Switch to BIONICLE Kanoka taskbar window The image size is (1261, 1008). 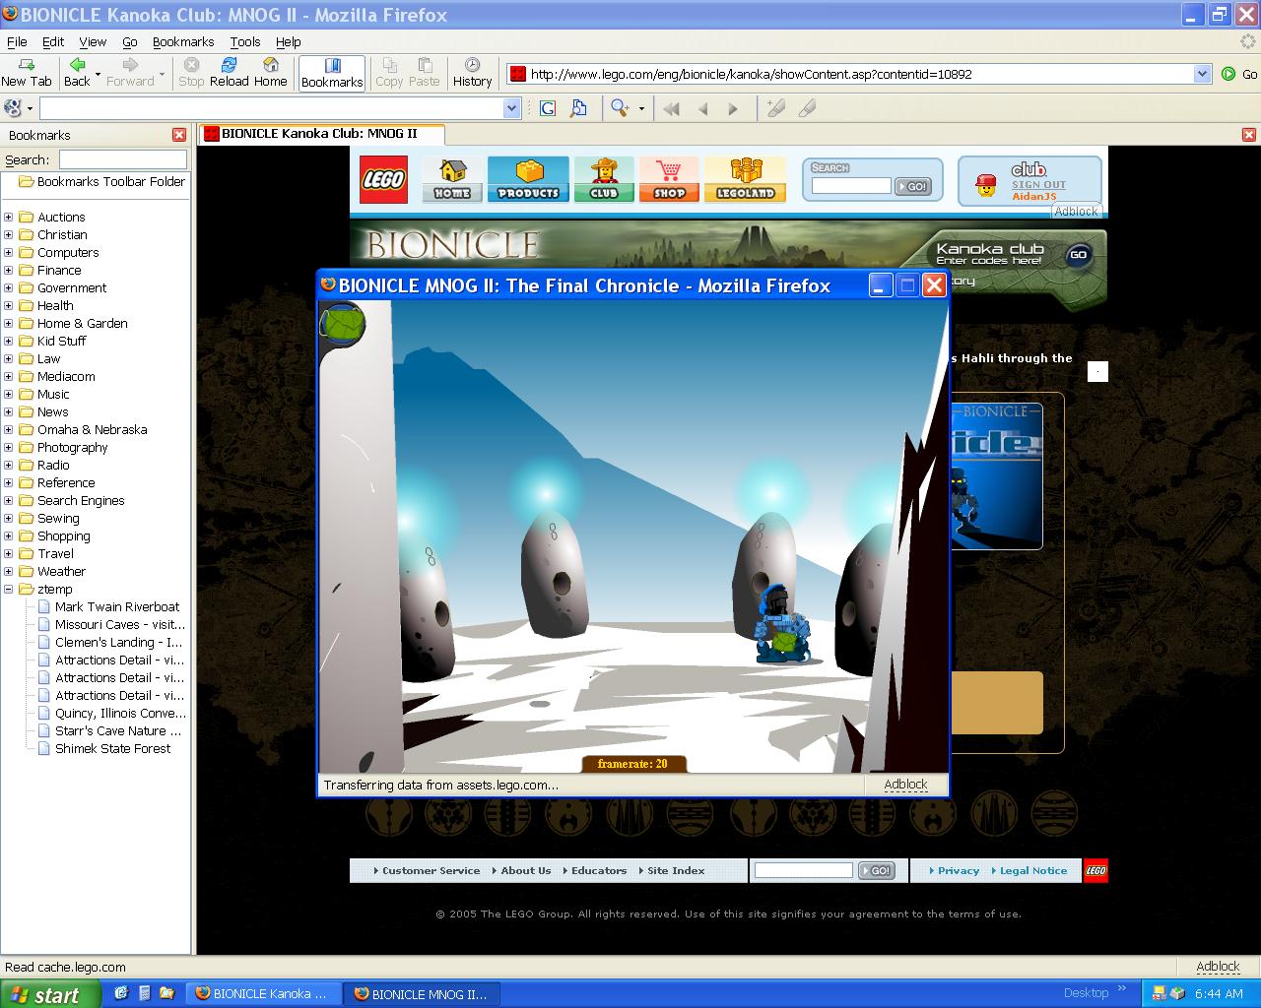(265, 994)
